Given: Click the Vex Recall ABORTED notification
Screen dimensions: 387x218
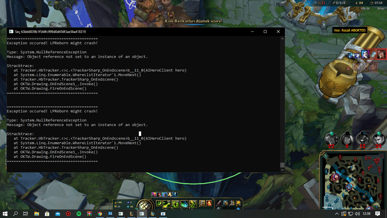Looking at the screenshot, I should click(350, 30).
